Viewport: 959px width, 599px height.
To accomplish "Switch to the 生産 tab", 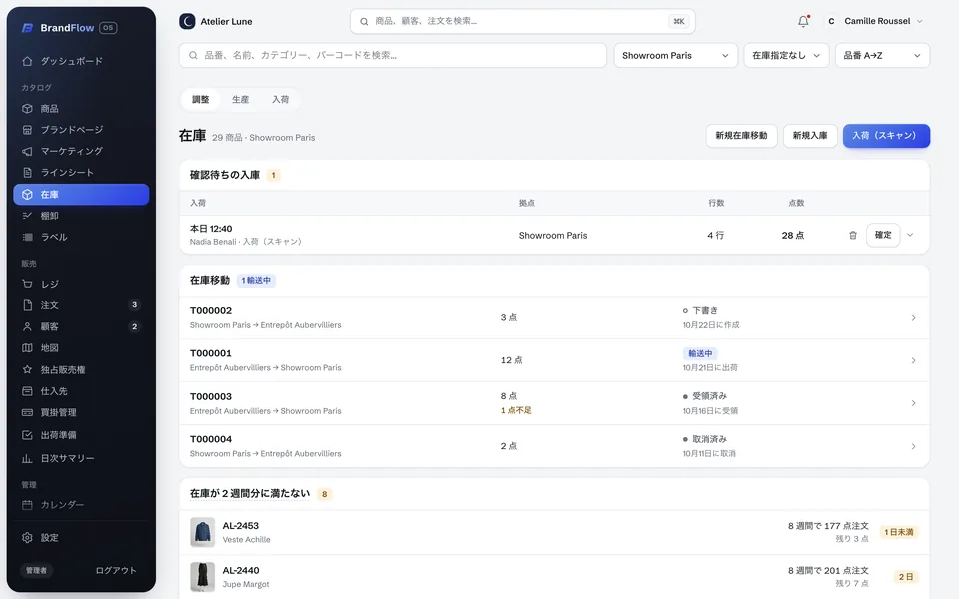I will pyautogui.click(x=240, y=99).
